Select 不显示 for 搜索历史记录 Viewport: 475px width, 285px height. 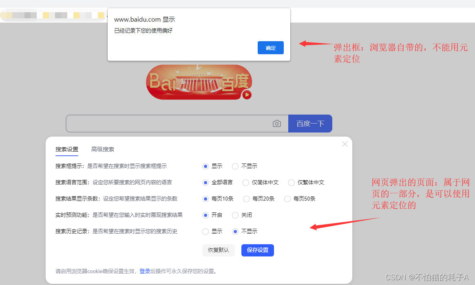tap(235, 232)
